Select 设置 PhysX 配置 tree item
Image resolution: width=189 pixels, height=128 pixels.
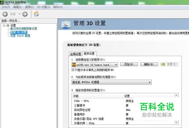tap(20, 36)
